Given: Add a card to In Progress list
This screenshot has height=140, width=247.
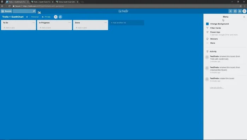Looking at the screenshot, I should coord(45,28).
